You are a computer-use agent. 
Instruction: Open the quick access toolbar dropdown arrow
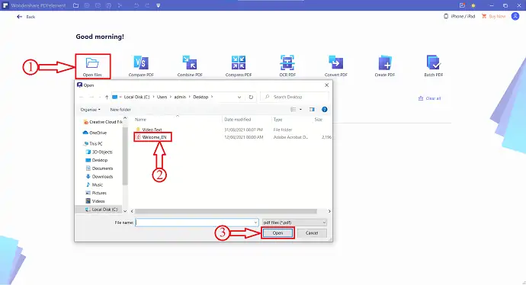[159, 5]
